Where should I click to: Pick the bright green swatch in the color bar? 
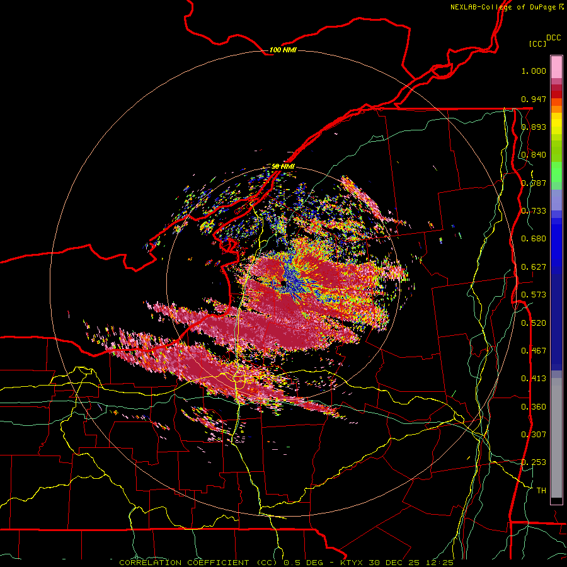[556, 172]
